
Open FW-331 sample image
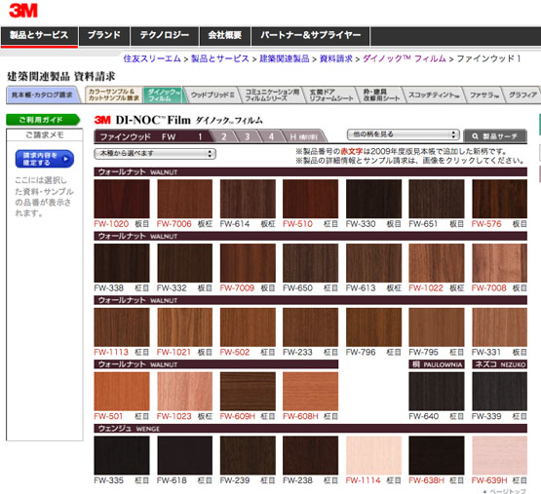point(500,327)
